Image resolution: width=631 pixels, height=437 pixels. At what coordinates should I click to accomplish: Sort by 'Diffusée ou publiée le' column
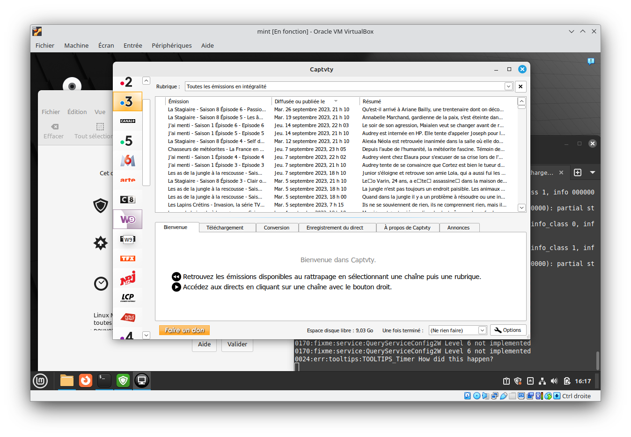(300, 101)
